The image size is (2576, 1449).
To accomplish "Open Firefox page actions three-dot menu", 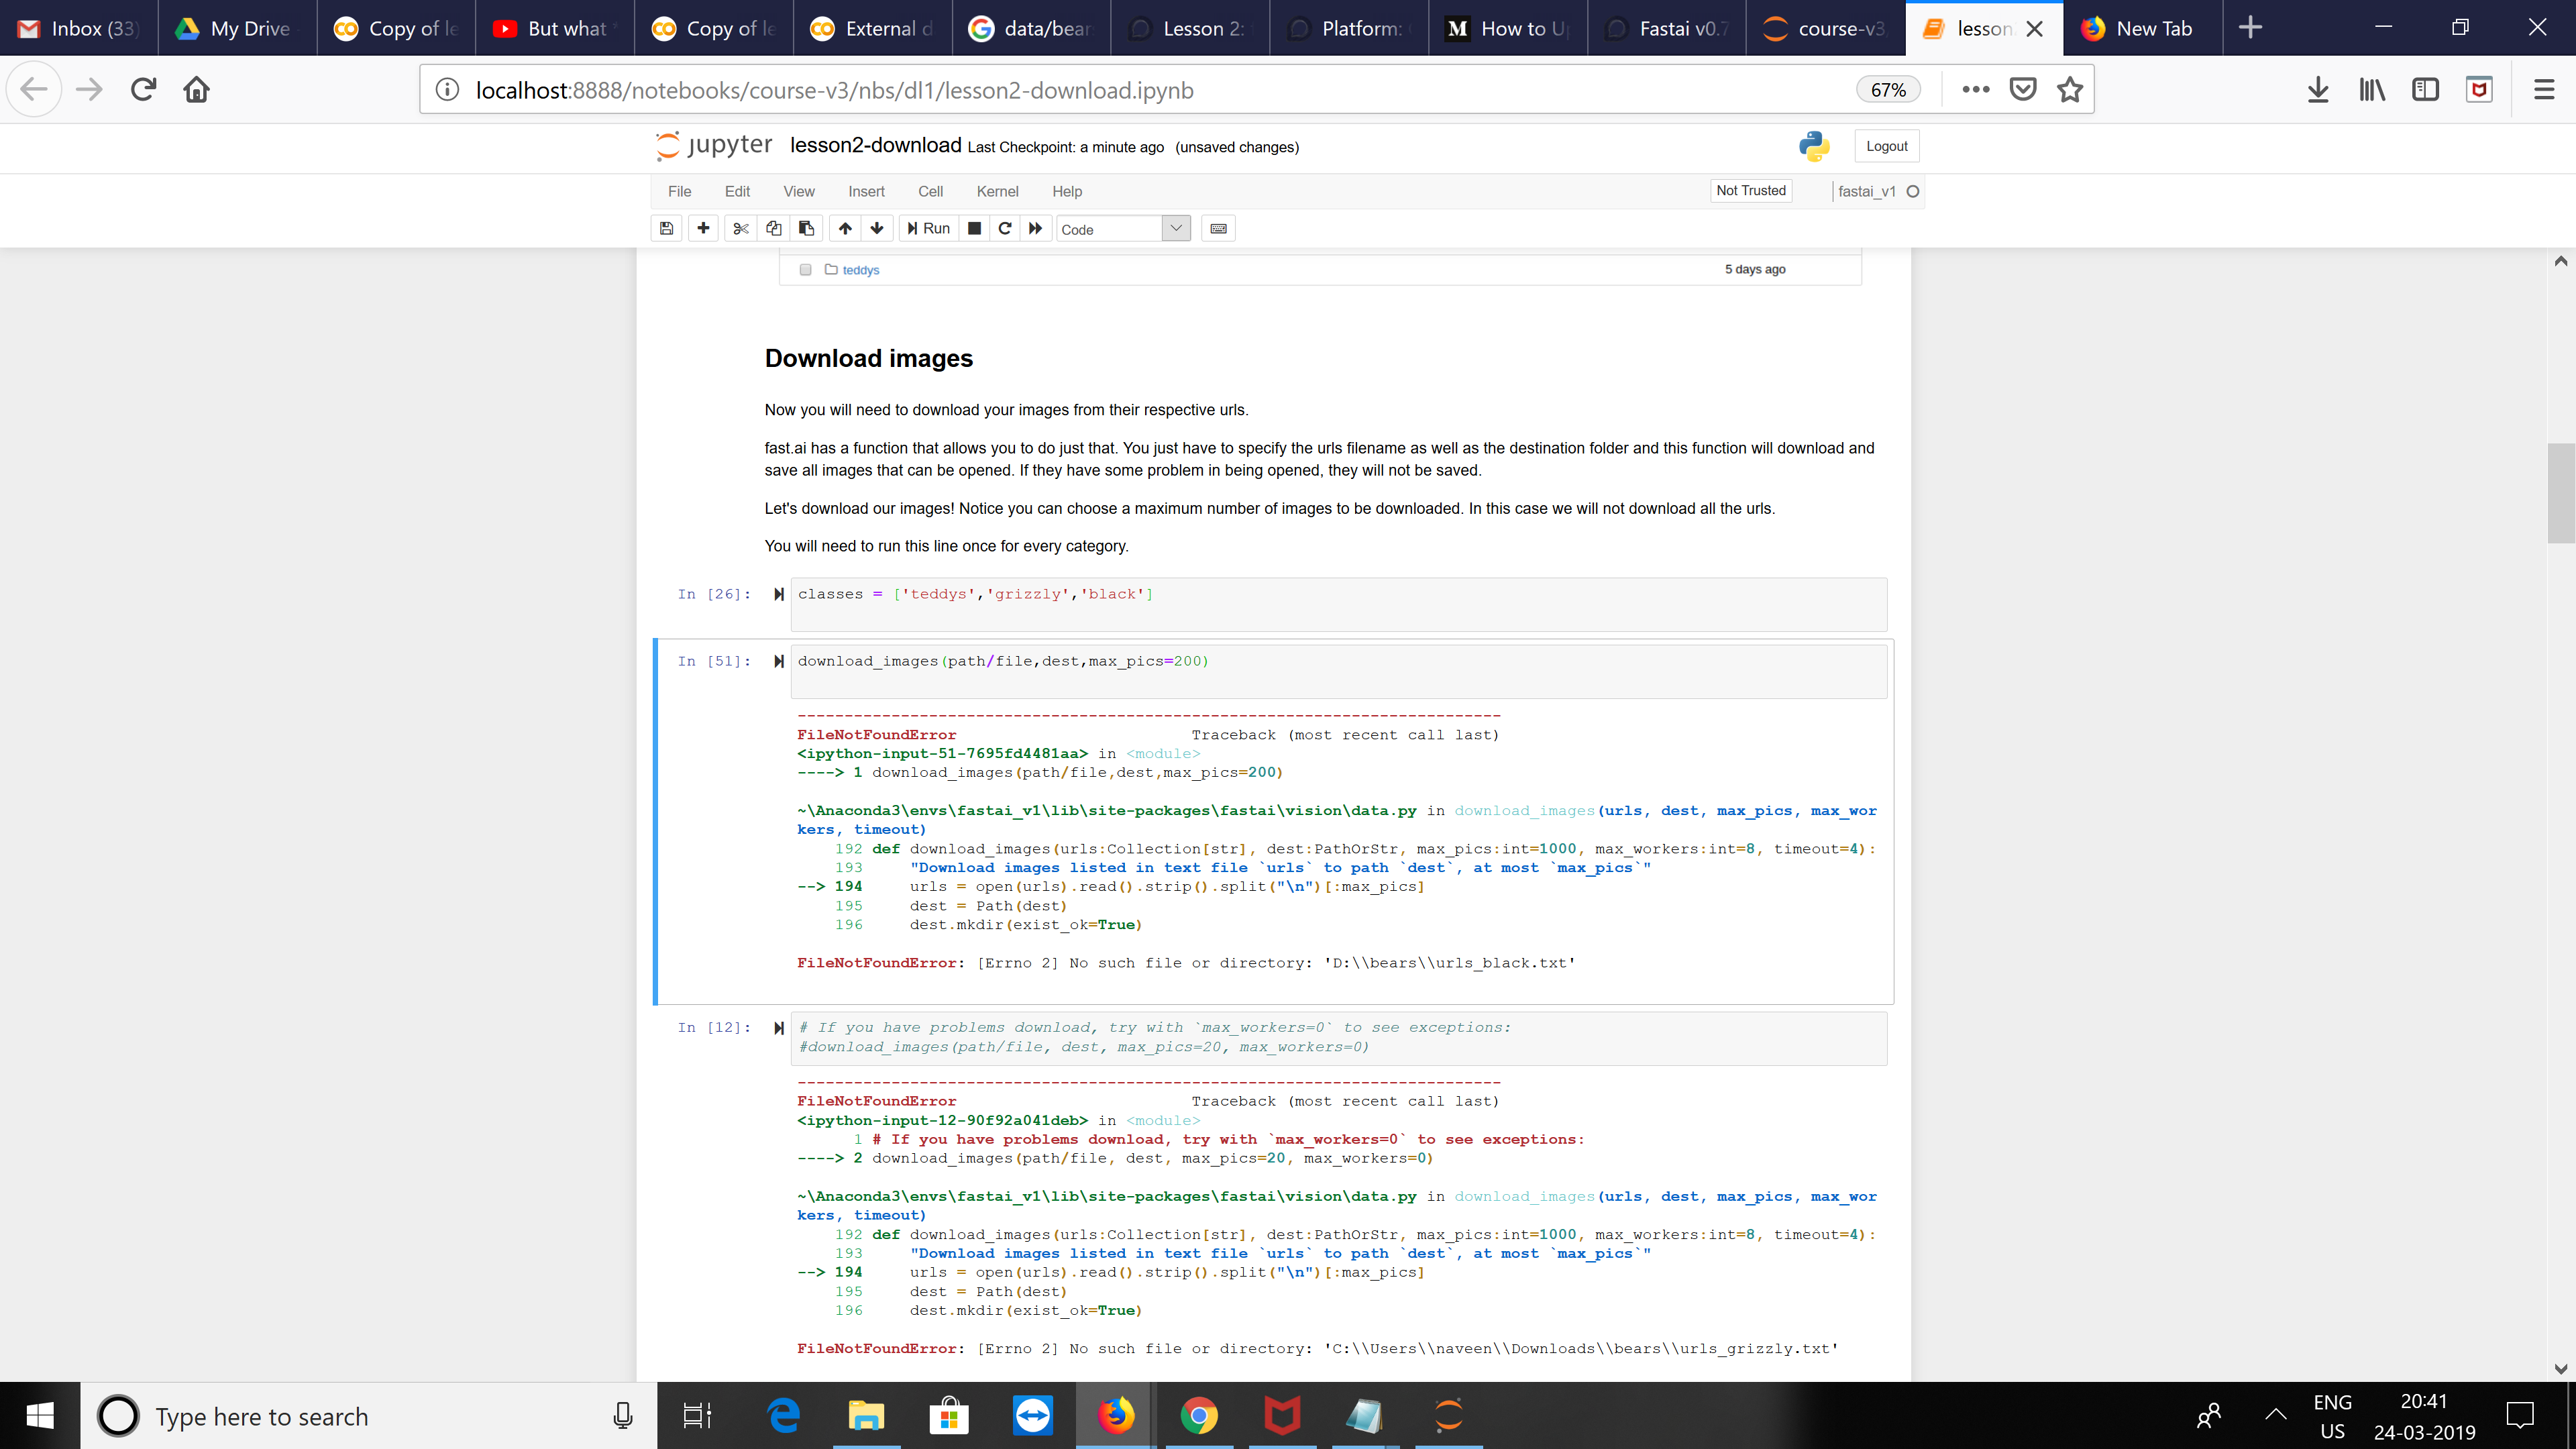I will coord(1975,90).
